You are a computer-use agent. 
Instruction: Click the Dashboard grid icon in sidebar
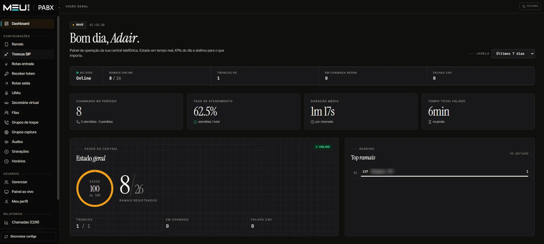6,24
